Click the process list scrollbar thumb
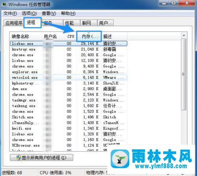The width and height of the screenshot is (197, 176). 184,74
